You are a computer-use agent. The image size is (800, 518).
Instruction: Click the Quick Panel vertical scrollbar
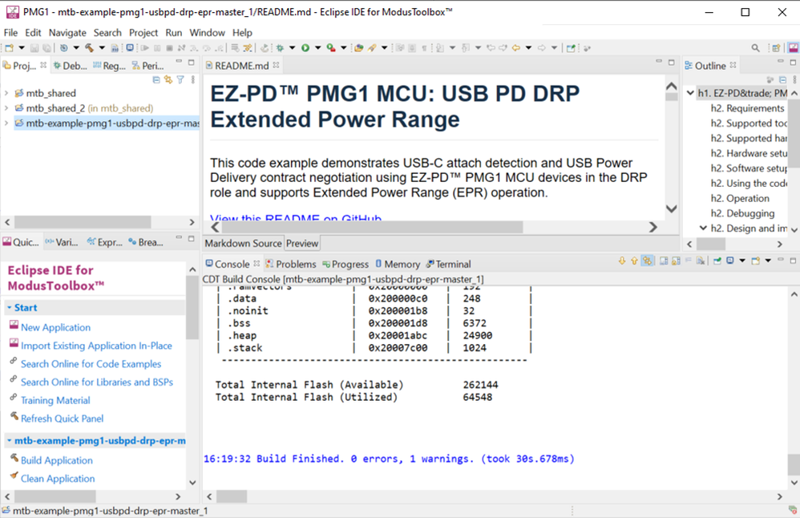[x=192, y=307]
